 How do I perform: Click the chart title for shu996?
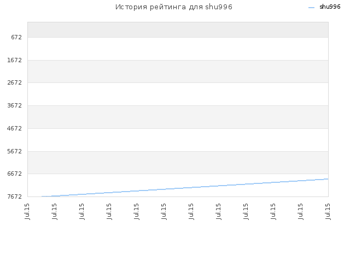(x=174, y=7)
